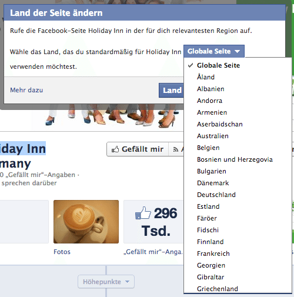This screenshot has height=297, width=294.
Task: Open the 296 Tsd. likes box
Action: coord(153,222)
